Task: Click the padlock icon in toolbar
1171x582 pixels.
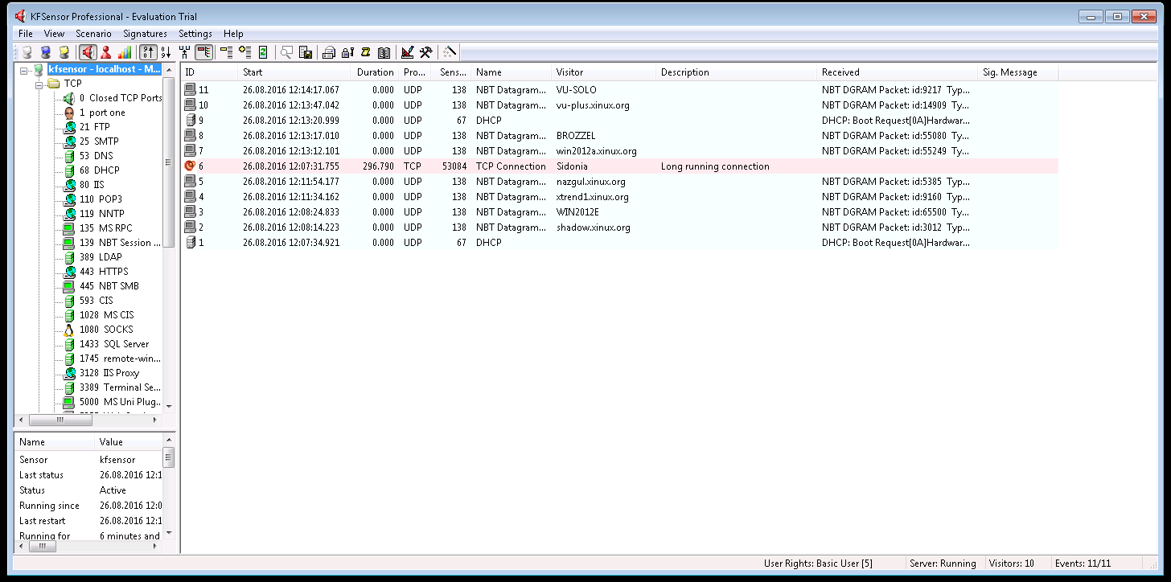Action: [347, 52]
